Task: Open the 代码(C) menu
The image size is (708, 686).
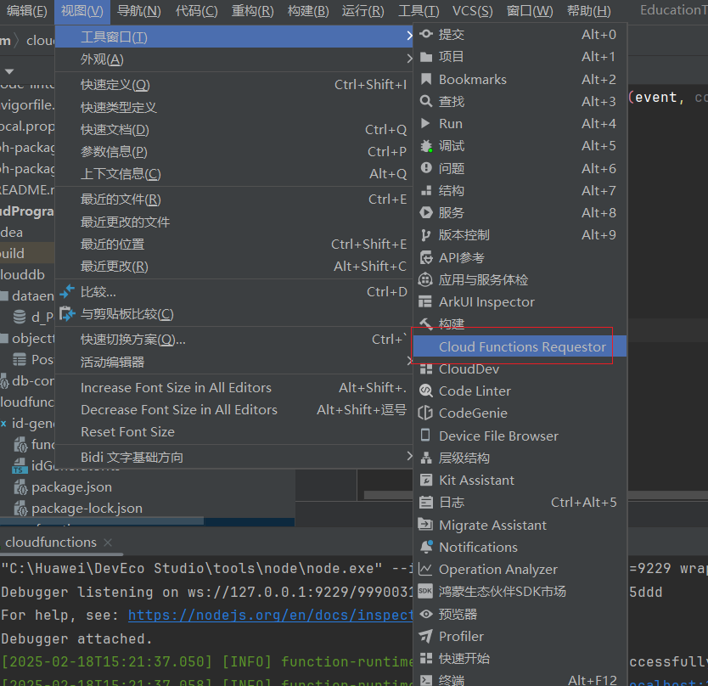Action: click(196, 11)
